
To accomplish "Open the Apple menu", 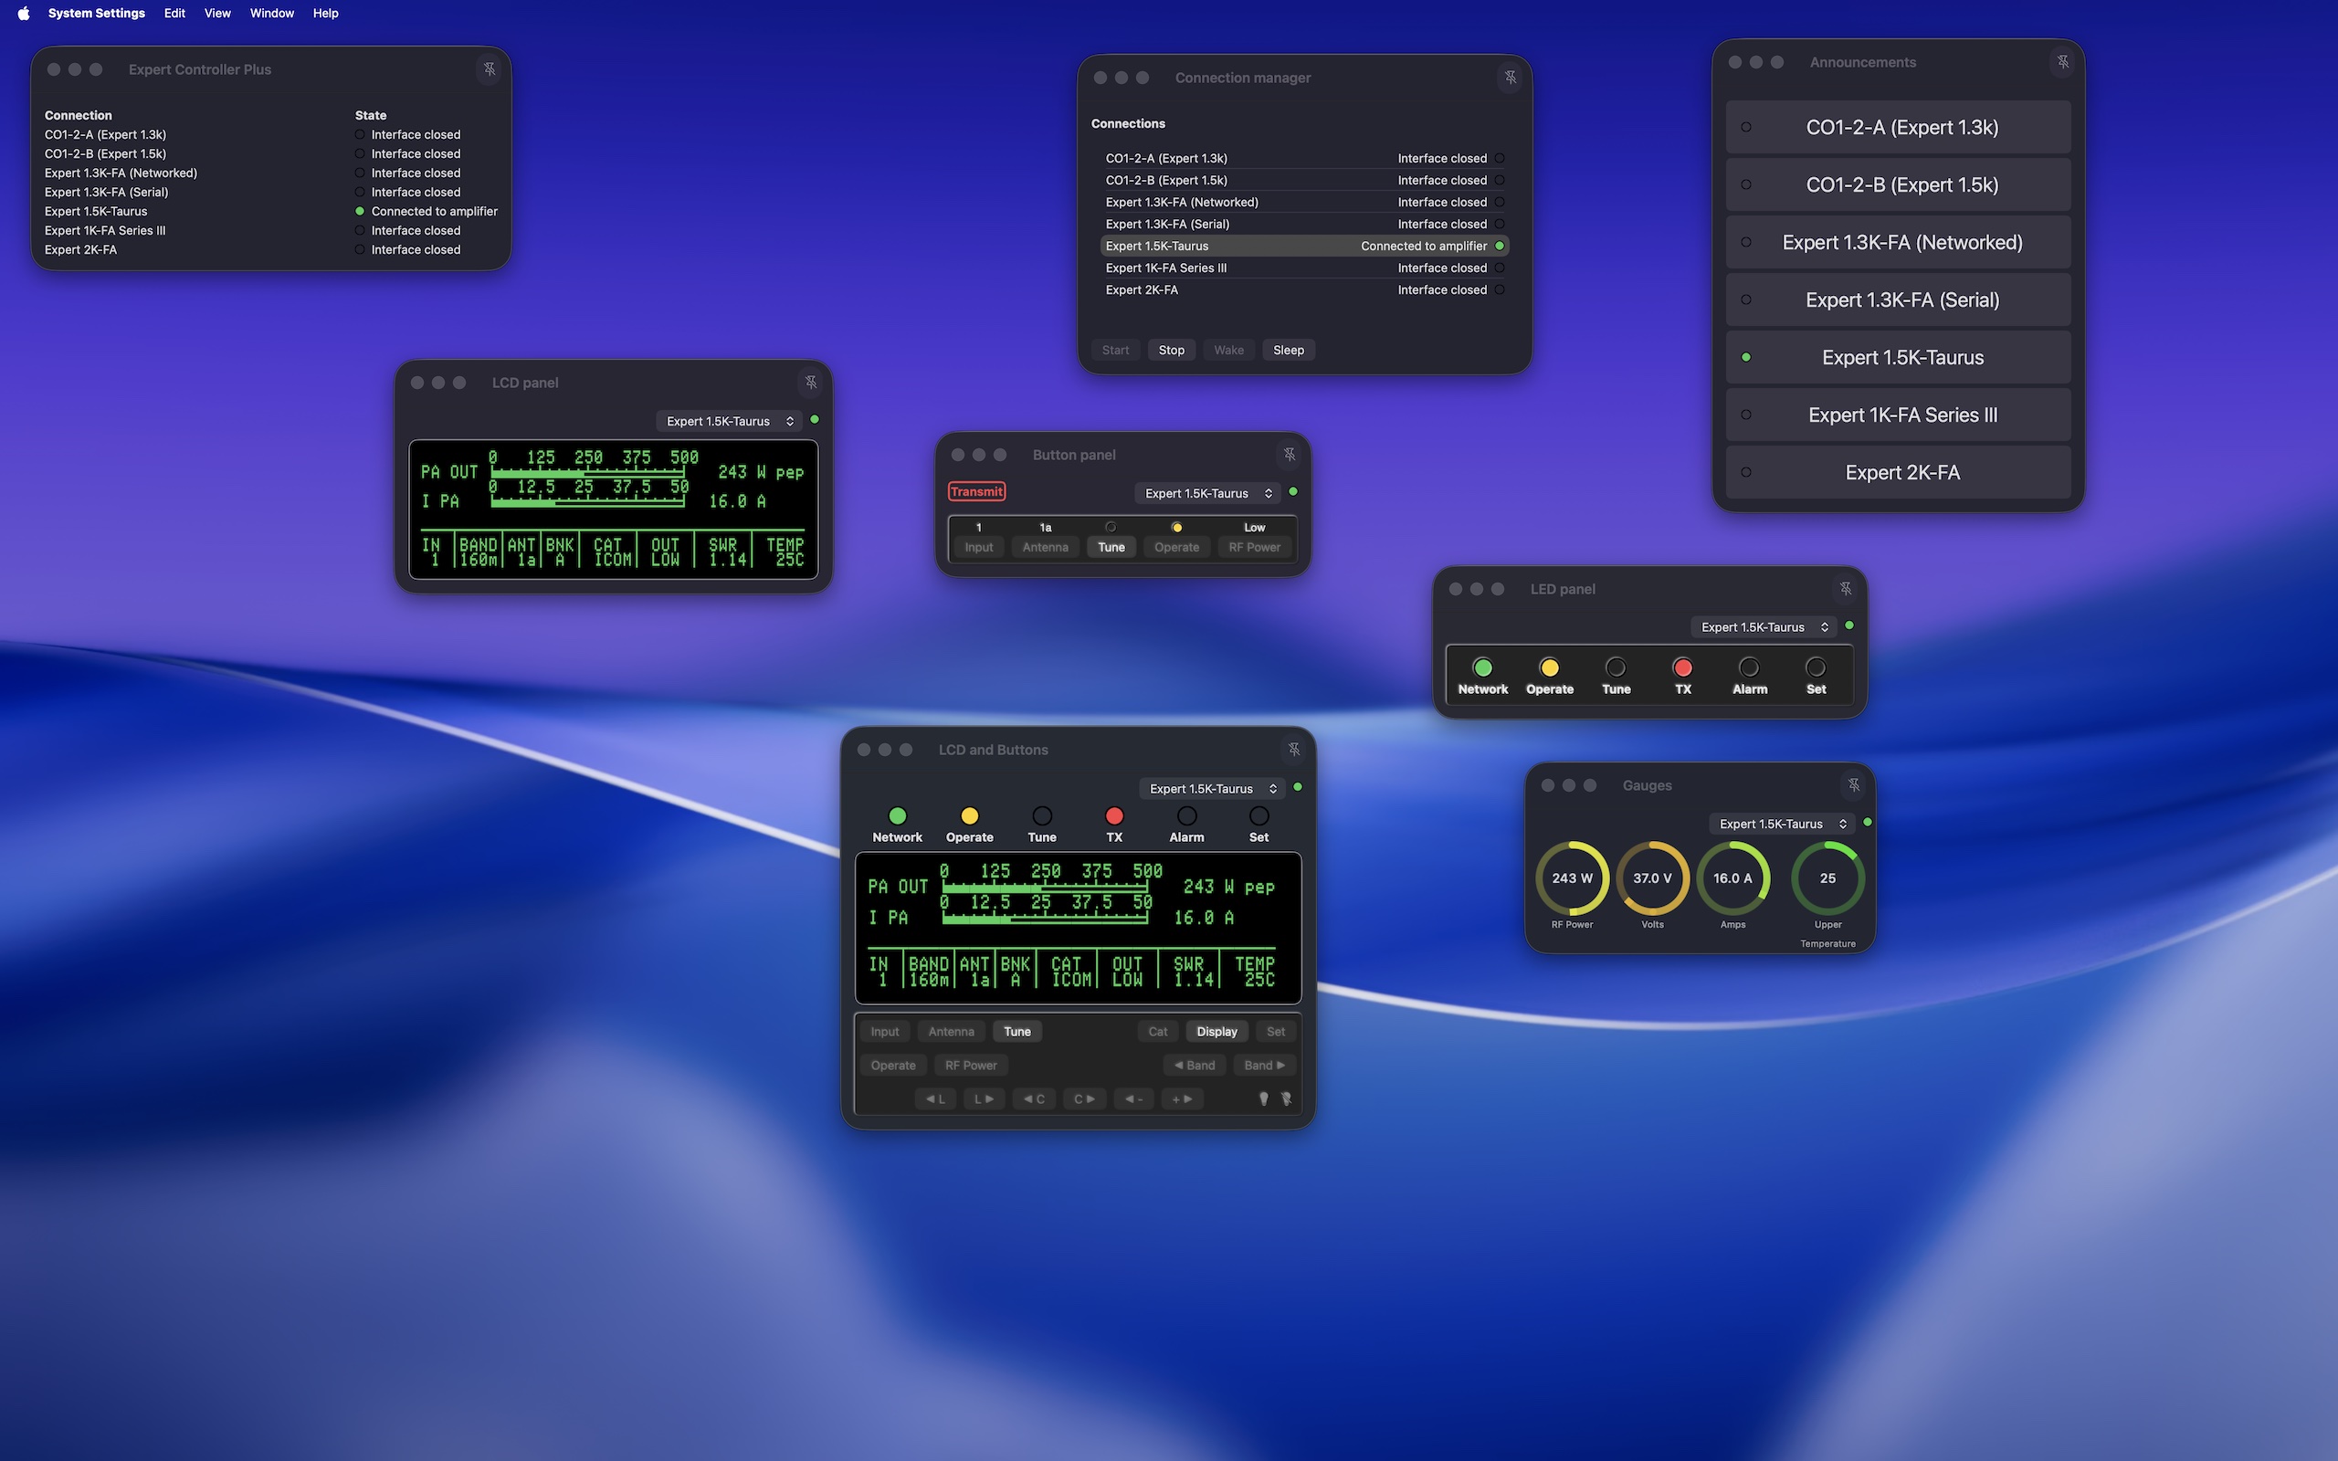I will [23, 14].
